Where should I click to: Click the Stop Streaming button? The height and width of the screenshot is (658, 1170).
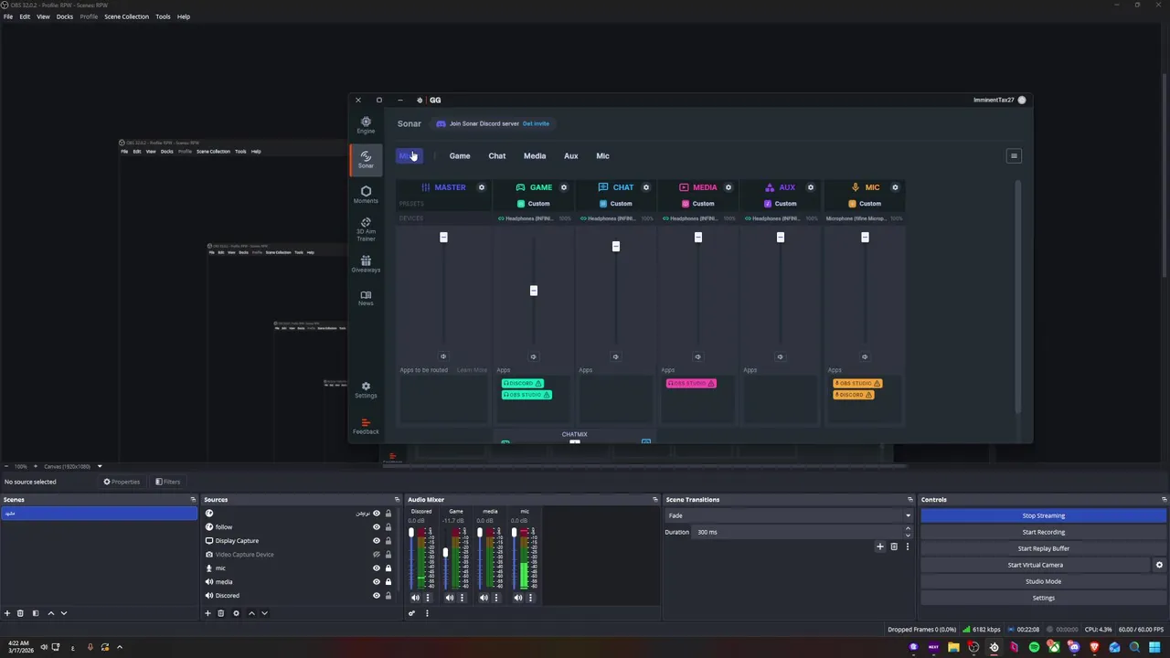1043,515
